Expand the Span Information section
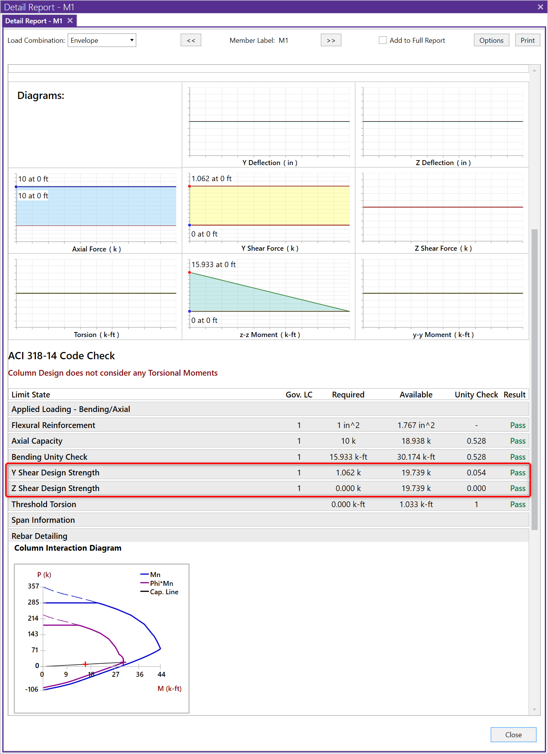 (x=43, y=520)
